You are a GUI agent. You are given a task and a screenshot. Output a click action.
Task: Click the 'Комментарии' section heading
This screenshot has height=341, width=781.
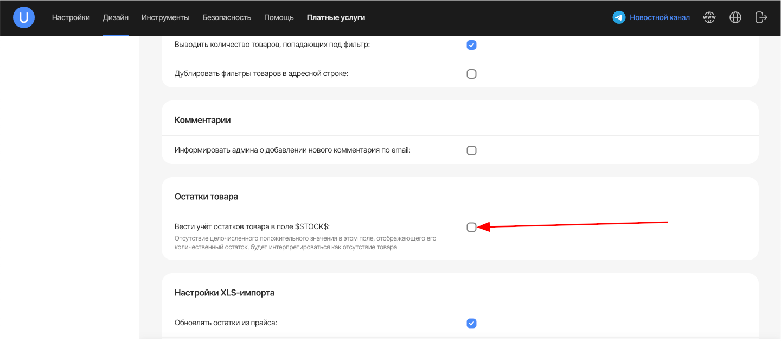(202, 120)
